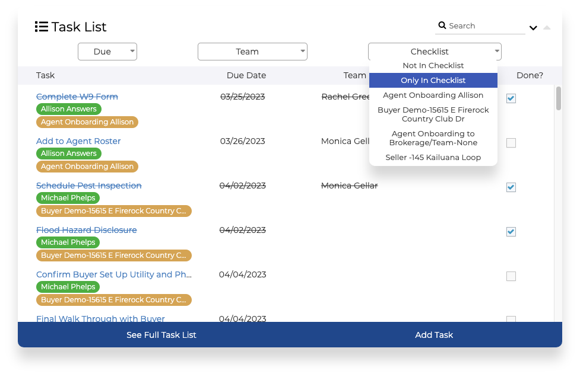Open the Schedule Pest Inspection task

click(89, 186)
